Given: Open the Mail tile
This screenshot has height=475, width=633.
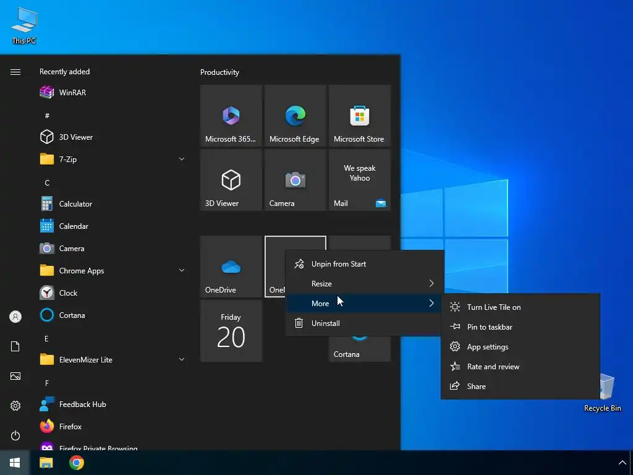Looking at the screenshot, I should 360,180.
